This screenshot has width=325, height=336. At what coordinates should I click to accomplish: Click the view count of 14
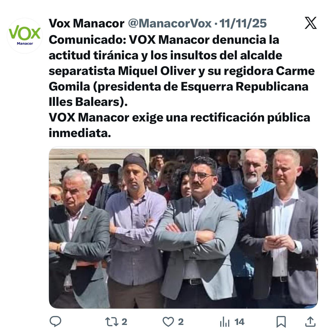239,322
